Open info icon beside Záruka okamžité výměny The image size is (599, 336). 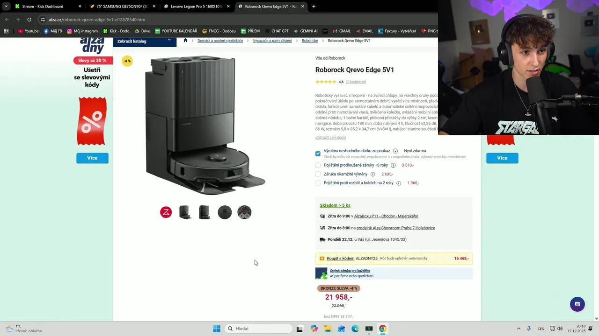click(373, 174)
